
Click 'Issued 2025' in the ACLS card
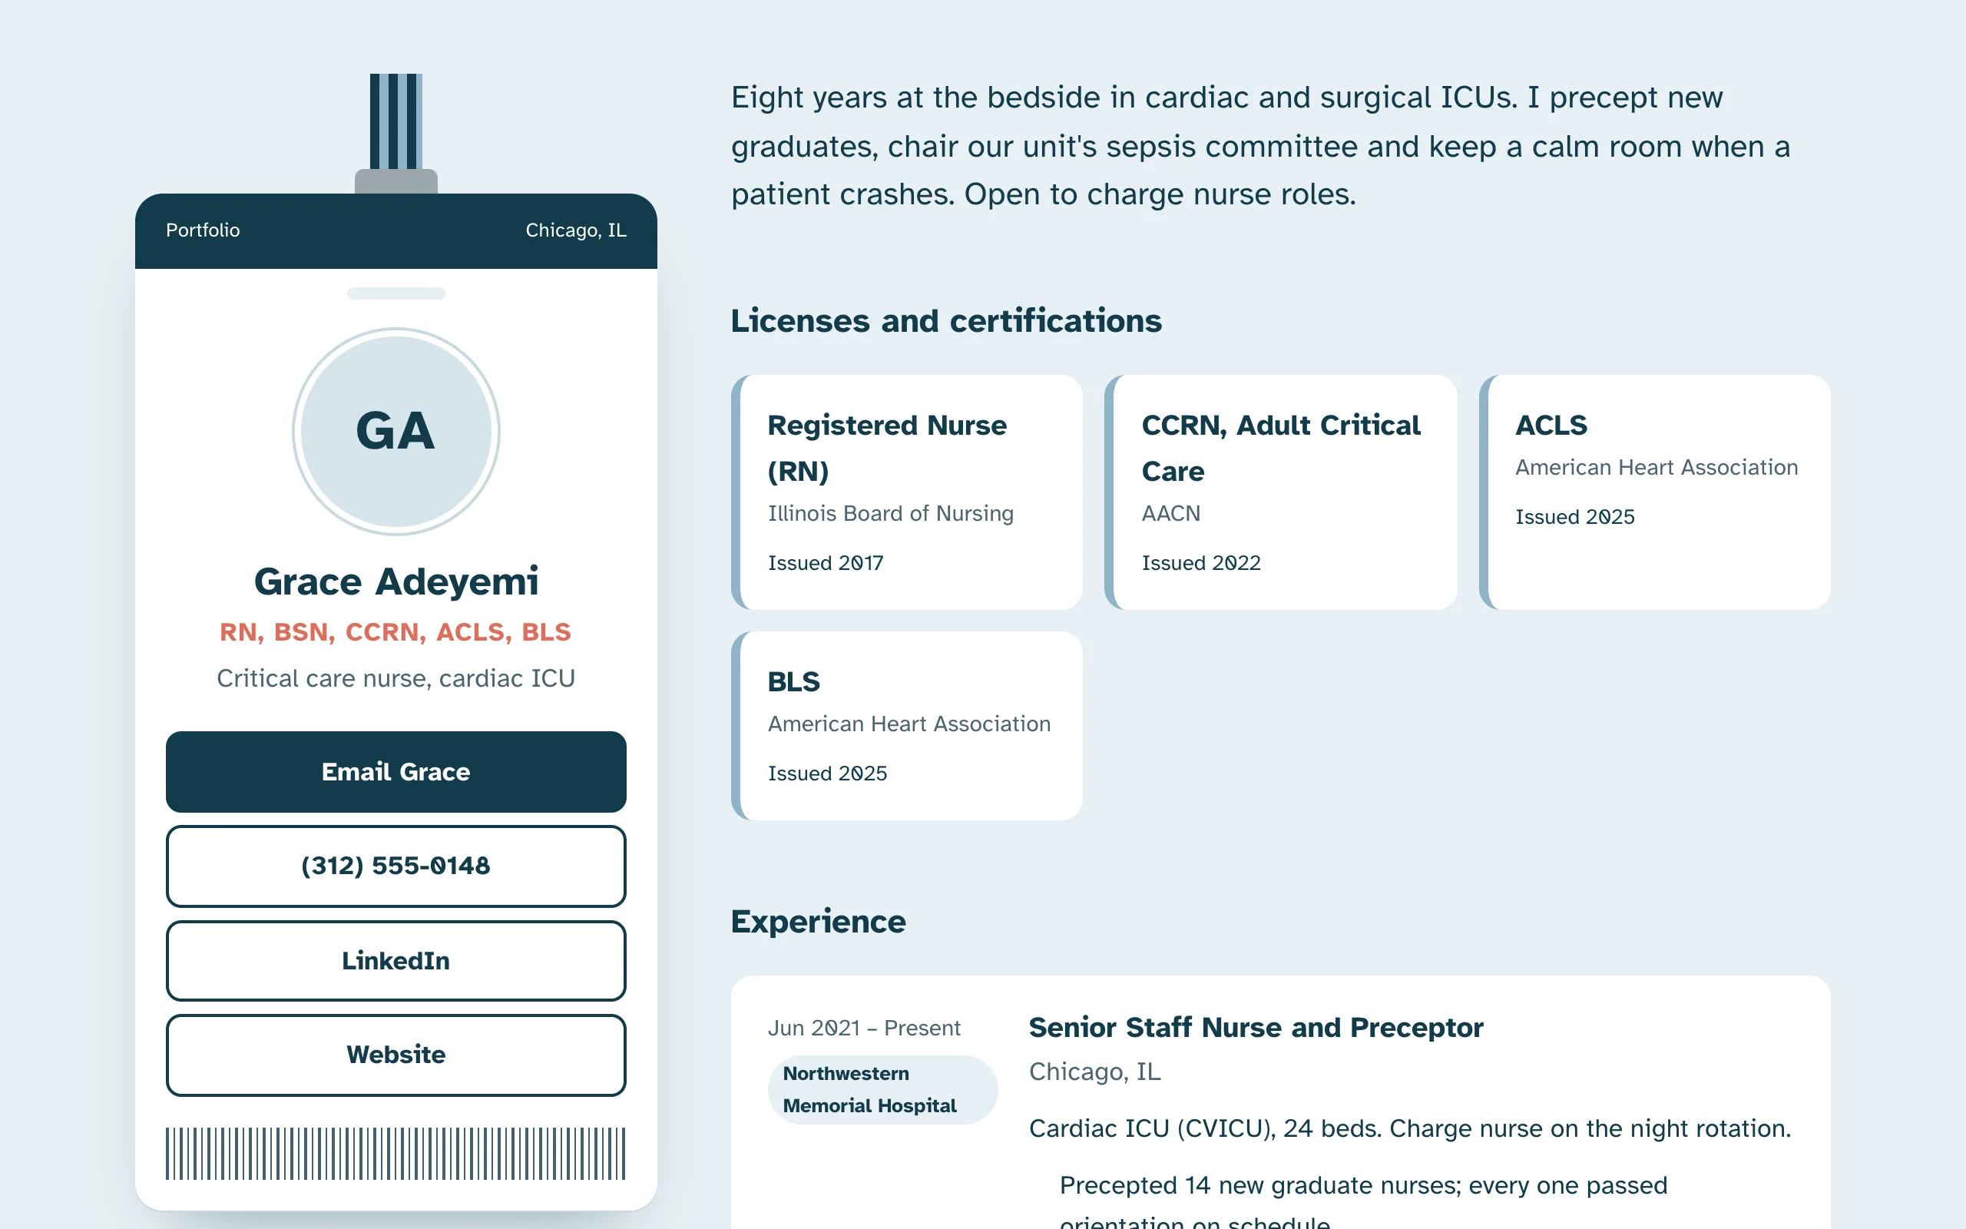pos(1574,517)
